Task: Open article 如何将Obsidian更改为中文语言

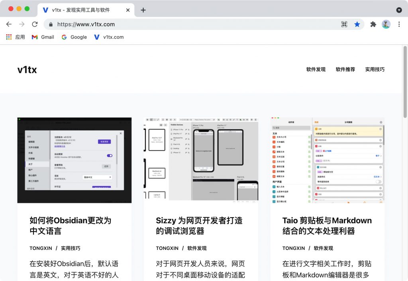Action: coord(70,226)
